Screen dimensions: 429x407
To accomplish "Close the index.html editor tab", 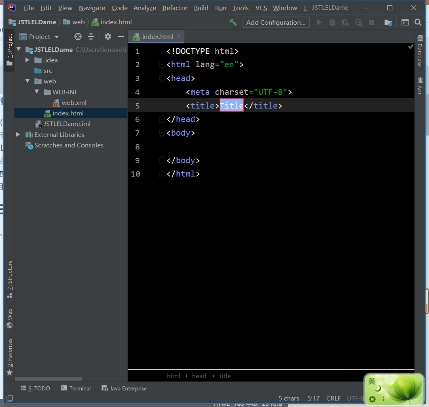I will [179, 36].
